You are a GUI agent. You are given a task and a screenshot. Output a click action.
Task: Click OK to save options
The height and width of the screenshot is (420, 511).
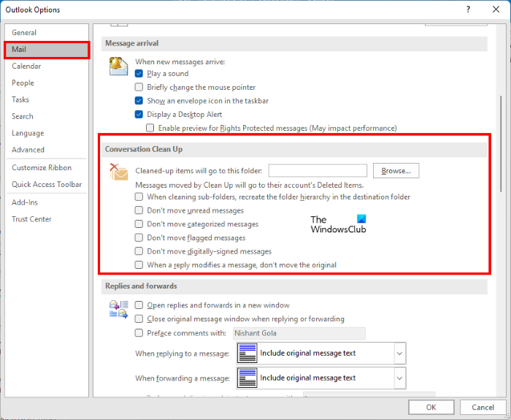431,407
